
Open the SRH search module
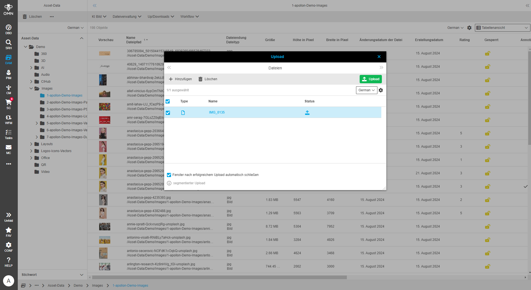click(9, 44)
